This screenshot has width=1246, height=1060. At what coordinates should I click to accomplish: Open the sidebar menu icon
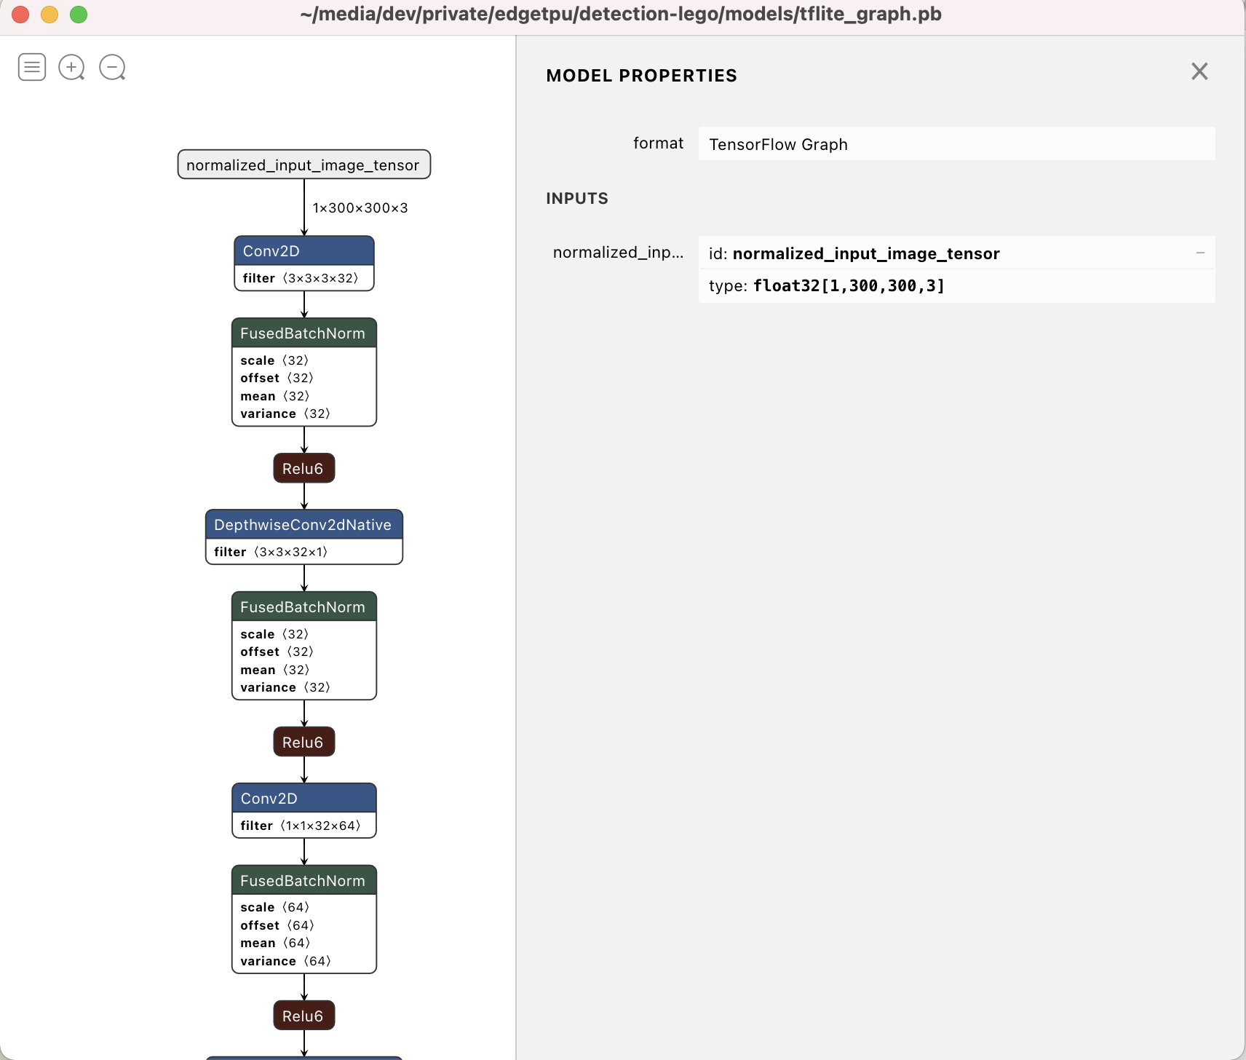click(32, 67)
